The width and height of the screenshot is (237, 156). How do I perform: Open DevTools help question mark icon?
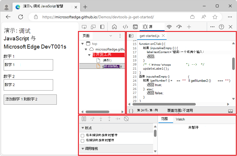[221, 27]
